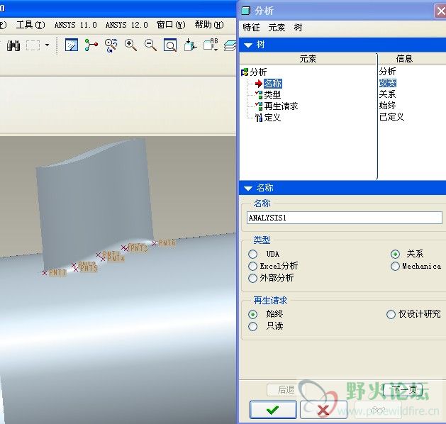Select the 定义 tree item
This screenshot has height=424, width=446.
click(272, 118)
